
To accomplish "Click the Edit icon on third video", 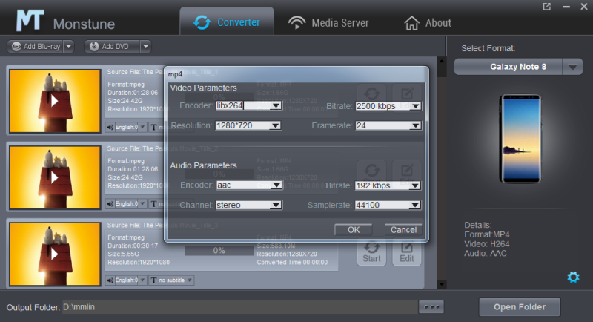I will click(407, 252).
